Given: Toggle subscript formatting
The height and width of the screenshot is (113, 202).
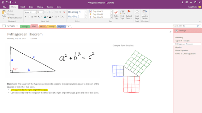Looking at the screenshot, I should coord(39,17).
